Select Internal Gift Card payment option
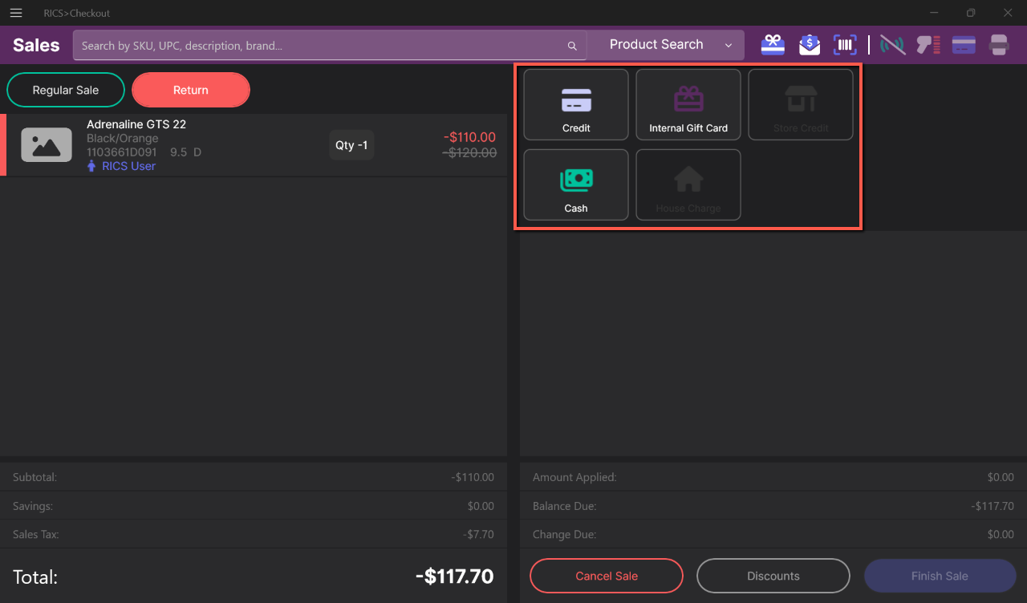 coord(688,105)
